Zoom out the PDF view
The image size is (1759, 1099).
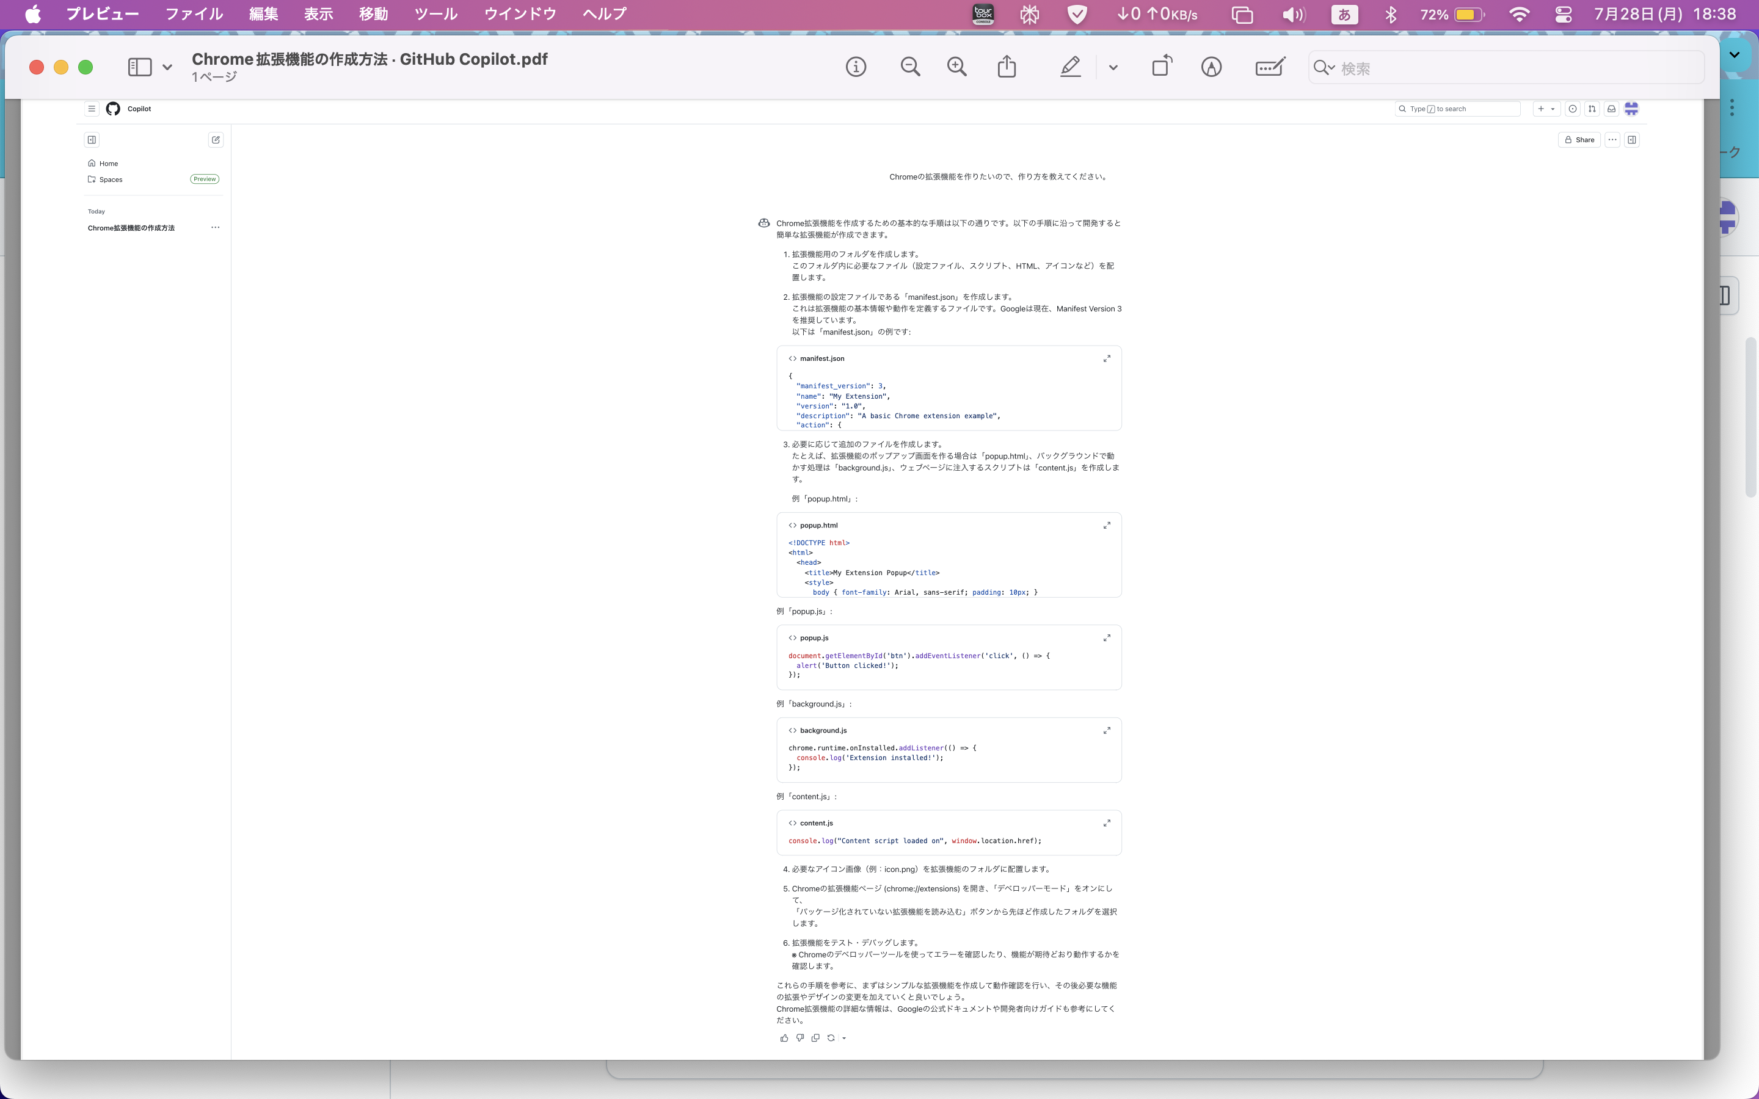pos(909,68)
